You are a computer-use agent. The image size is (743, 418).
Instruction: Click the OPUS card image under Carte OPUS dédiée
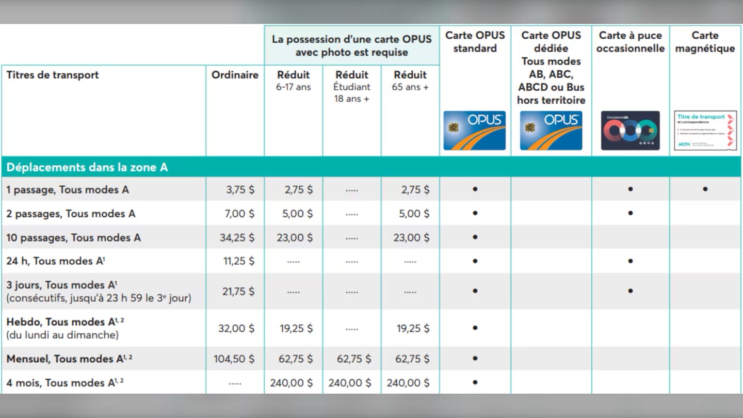point(551,131)
